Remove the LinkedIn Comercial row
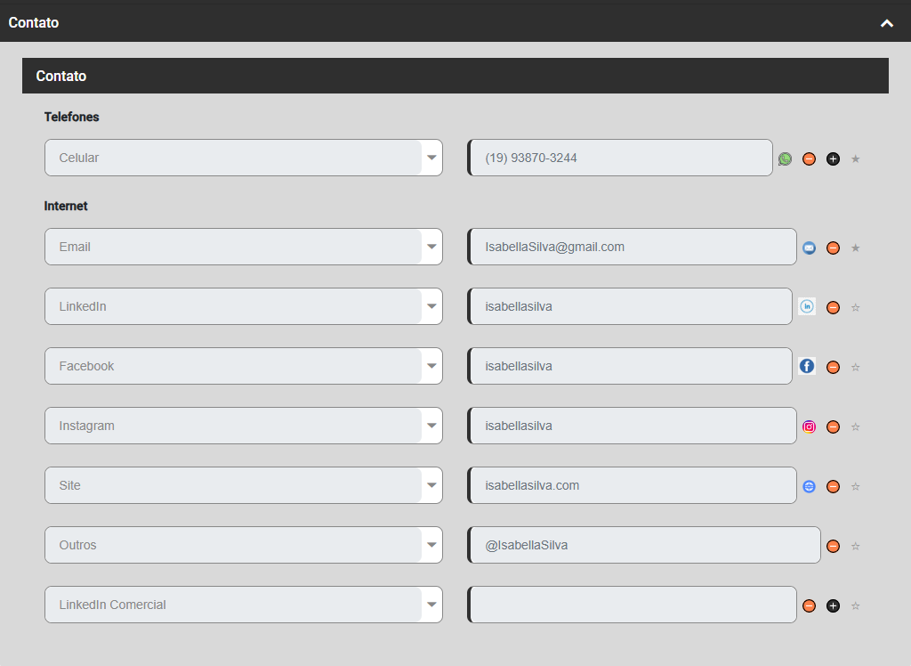The width and height of the screenshot is (911, 666). click(x=809, y=606)
